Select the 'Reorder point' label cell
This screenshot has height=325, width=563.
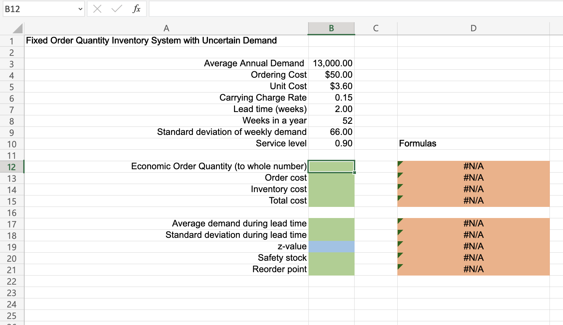[166, 269]
